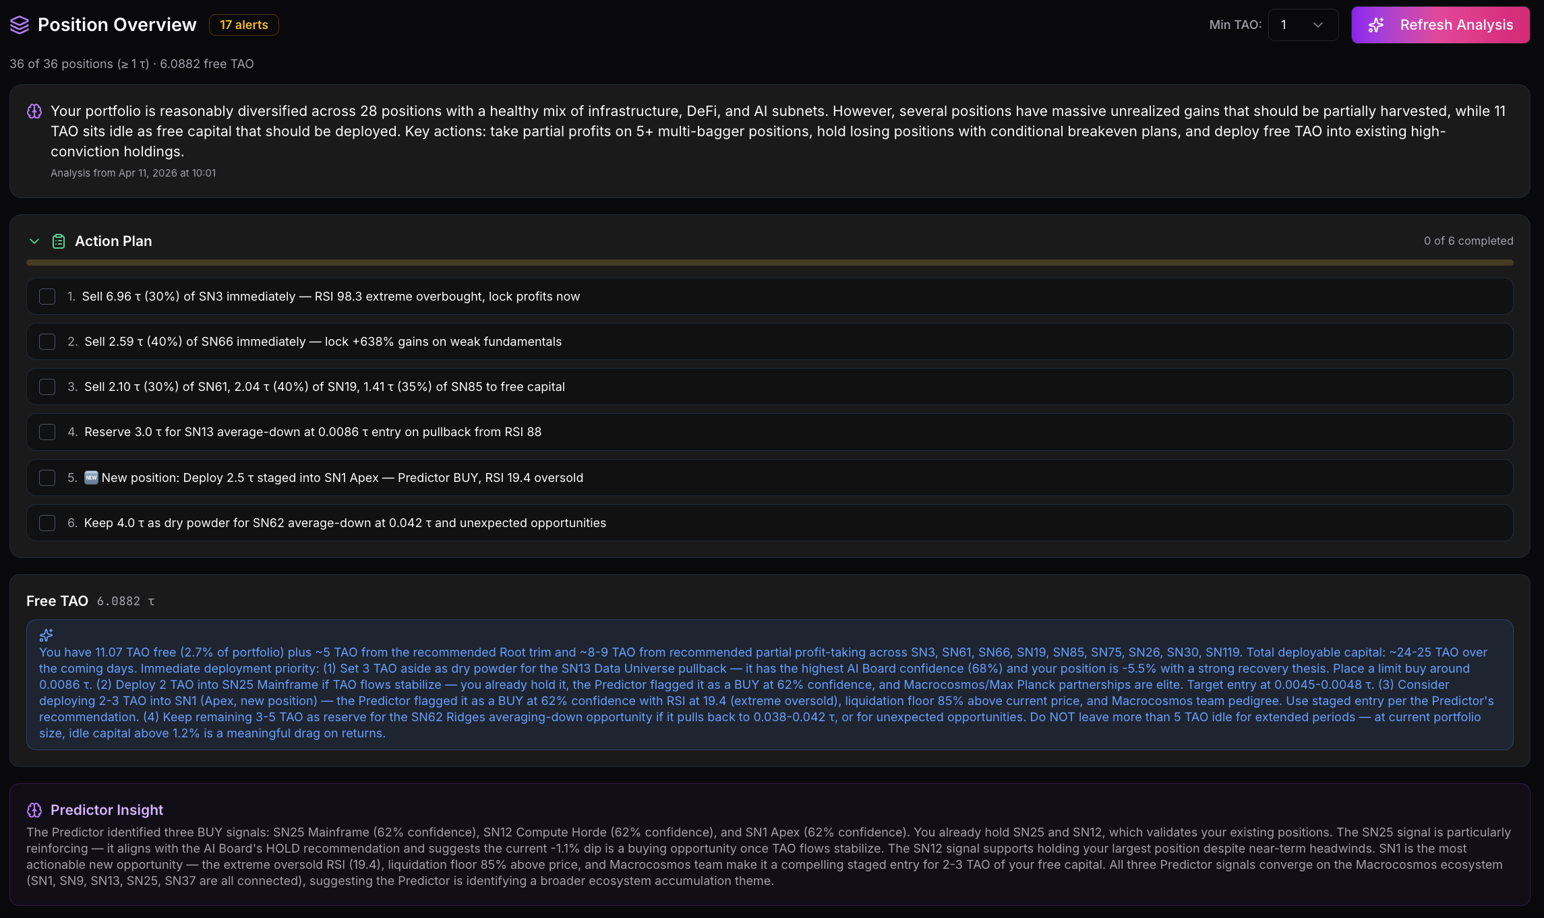The height and width of the screenshot is (918, 1544).
Task: Click the 6.0882 τ Free TAO value
Action: [126, 601]
